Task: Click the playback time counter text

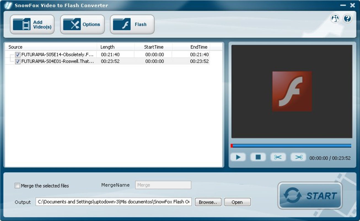Action: 330,158
